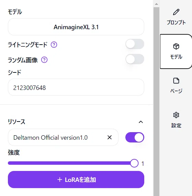192x196 pixels.
Task: Select the モデル sidebar tab
Action: [x=176, y=51]
